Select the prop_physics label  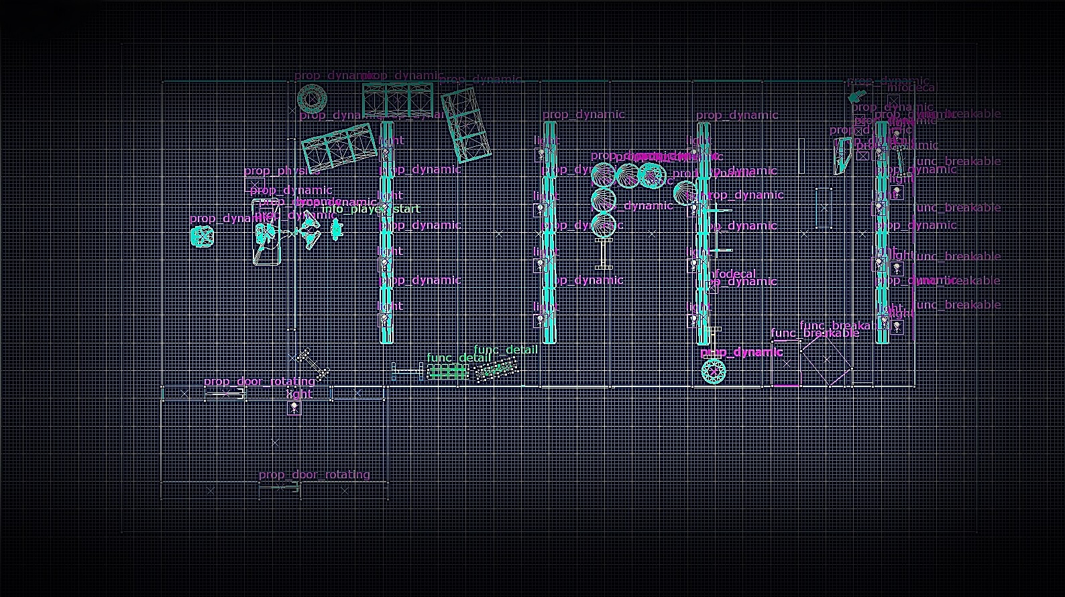282,171
